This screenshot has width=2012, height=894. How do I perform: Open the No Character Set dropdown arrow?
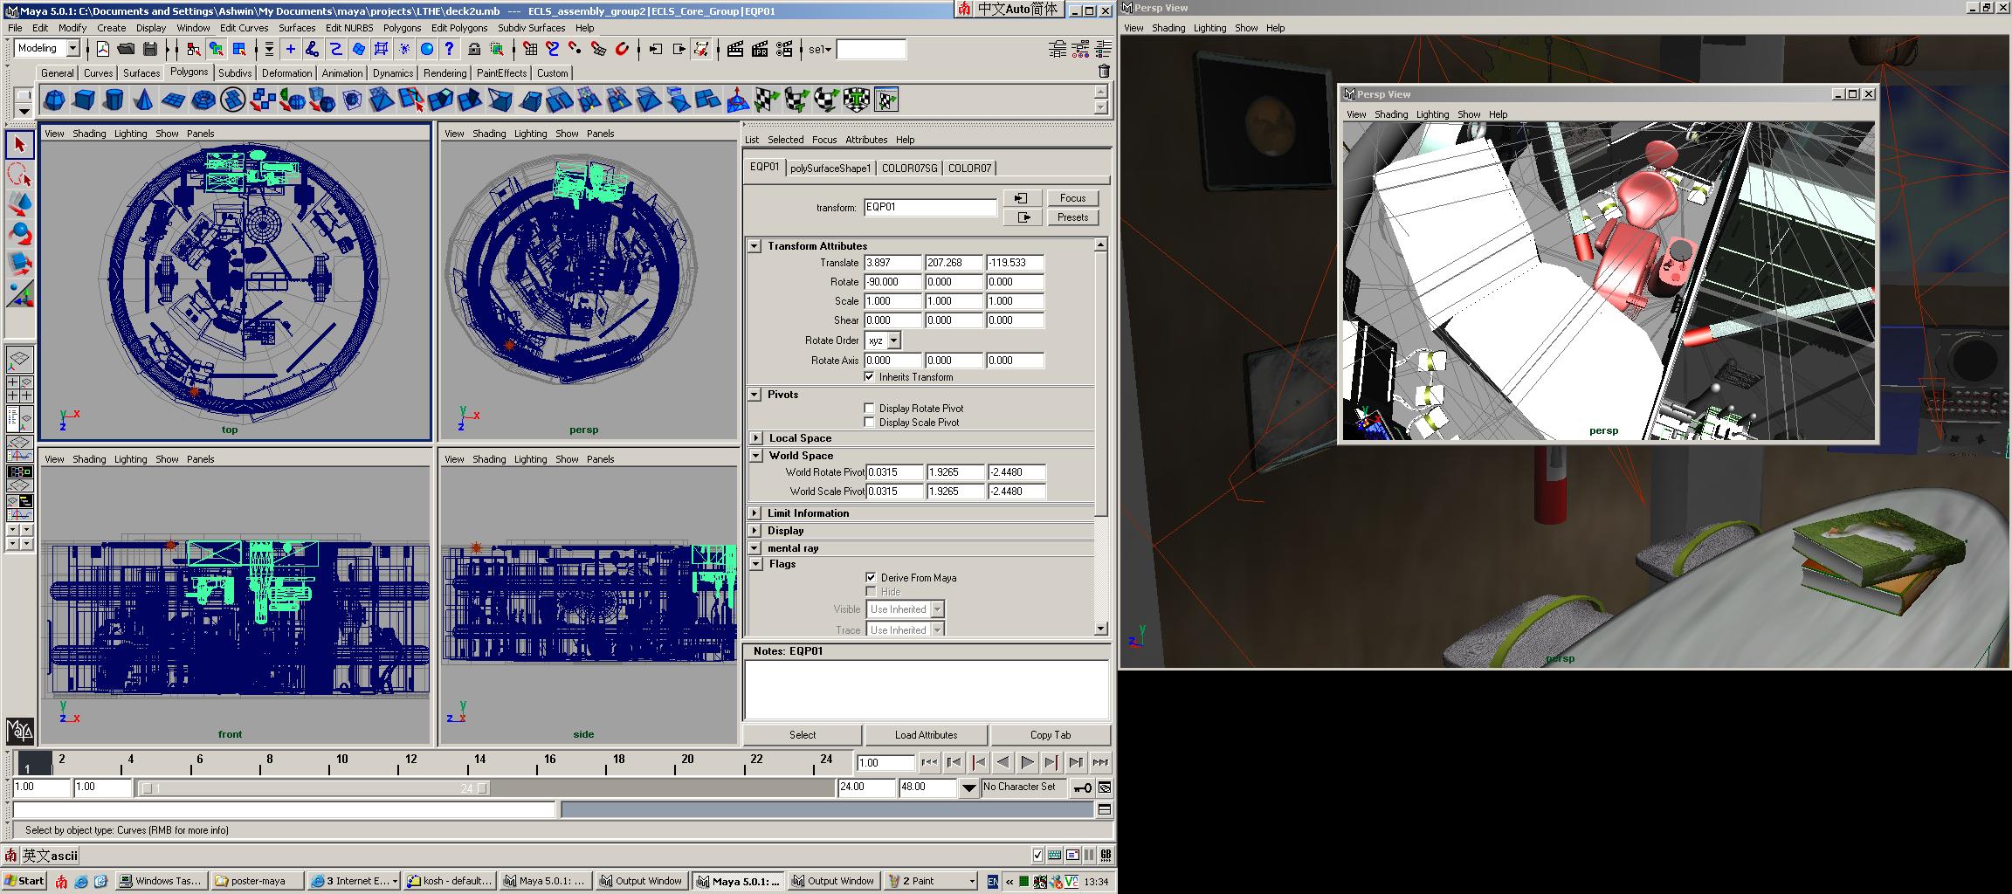968,787
